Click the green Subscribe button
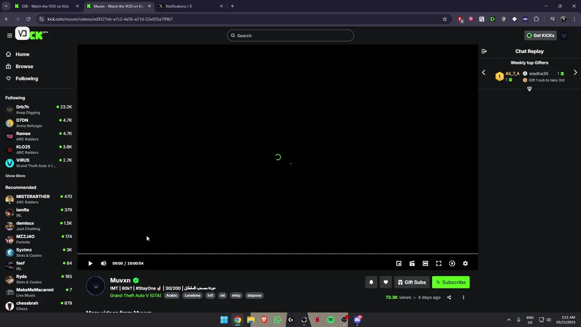This screenshot has height=327, width=581. (451, 282)
